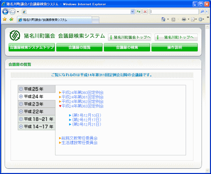
Task: Open minutes (第2号12月17日)
Action: click(x=87, y=120)
